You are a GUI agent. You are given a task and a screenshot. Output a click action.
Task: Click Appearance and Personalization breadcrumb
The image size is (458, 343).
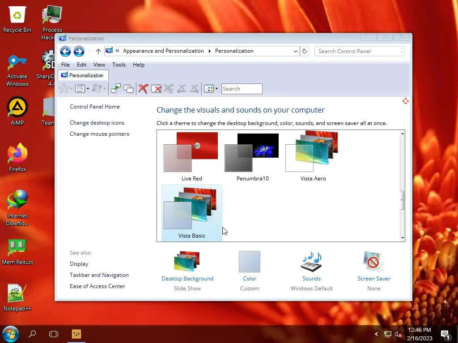coord(163,51)
